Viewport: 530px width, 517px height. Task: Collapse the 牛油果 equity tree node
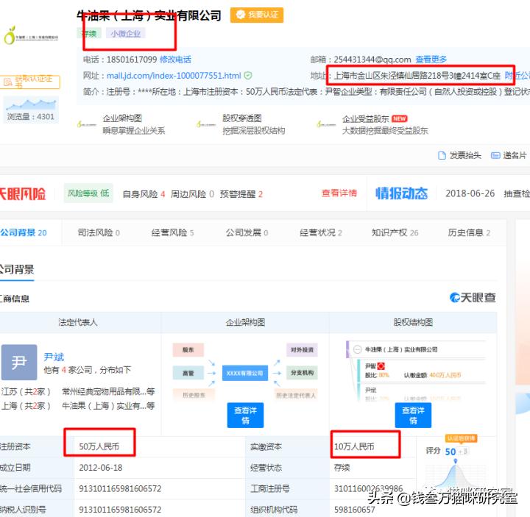(x=357, y=349)
